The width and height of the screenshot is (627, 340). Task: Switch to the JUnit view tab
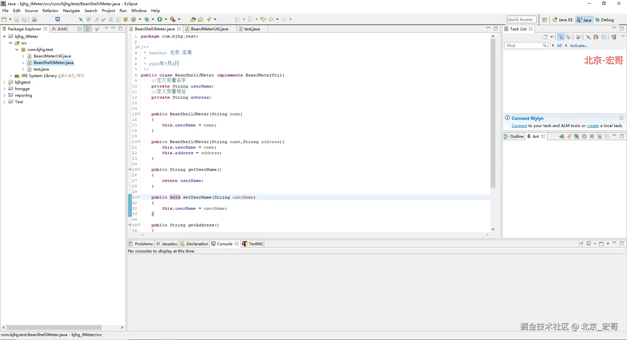pos(59,29)
